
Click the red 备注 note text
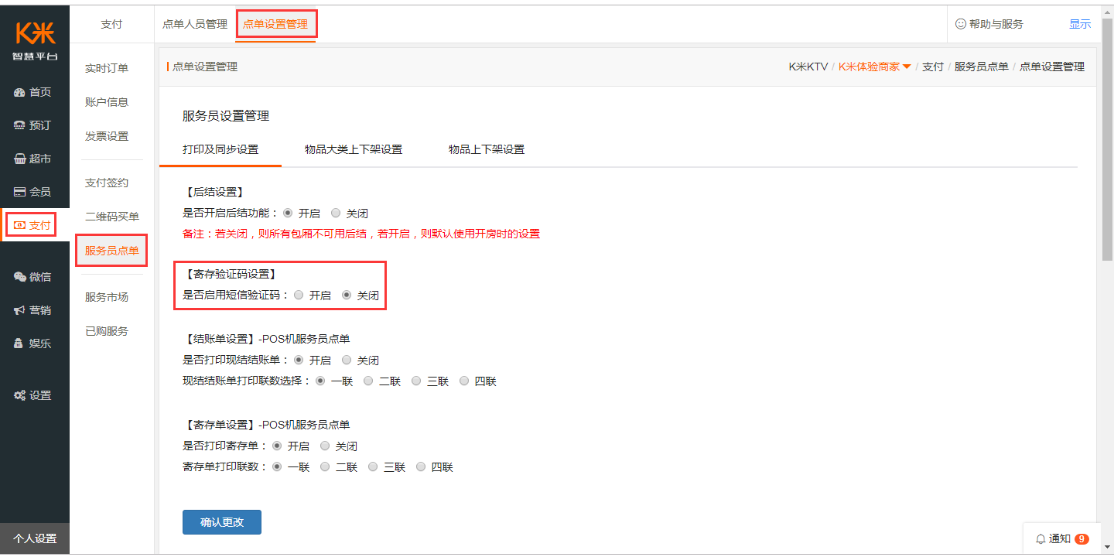pyautogui.click(x=361, y=234)
